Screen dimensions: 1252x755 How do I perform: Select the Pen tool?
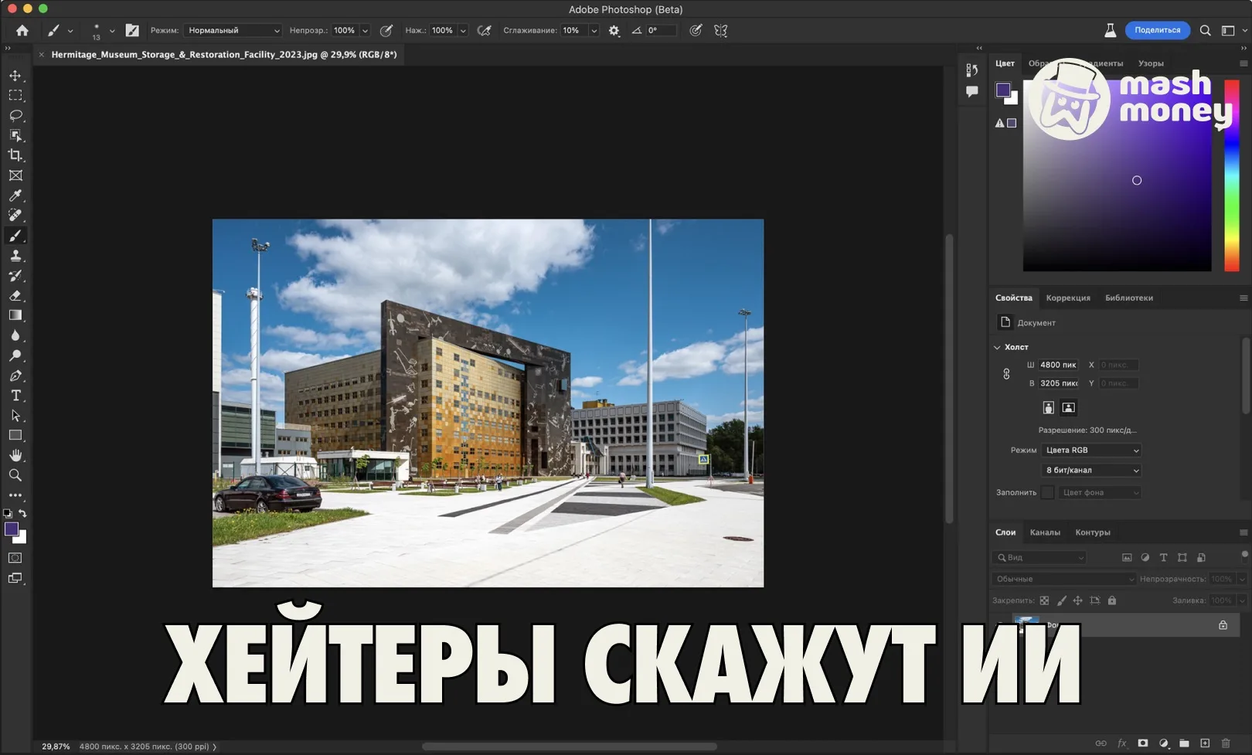[15, 376]
